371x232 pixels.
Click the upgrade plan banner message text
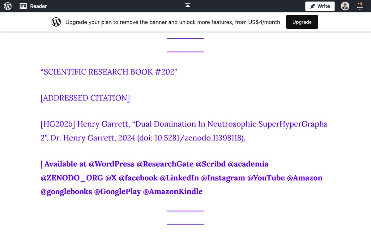(173, 22)
